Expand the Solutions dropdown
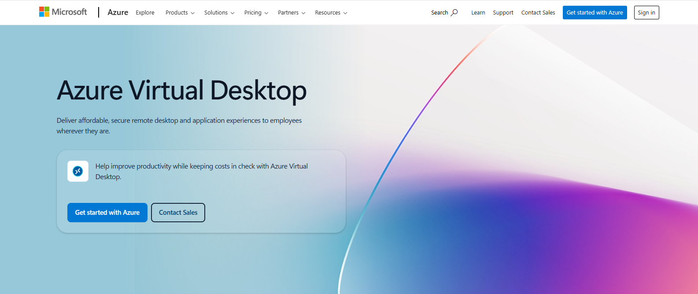 pyautogui.click(x=219, y=12)
